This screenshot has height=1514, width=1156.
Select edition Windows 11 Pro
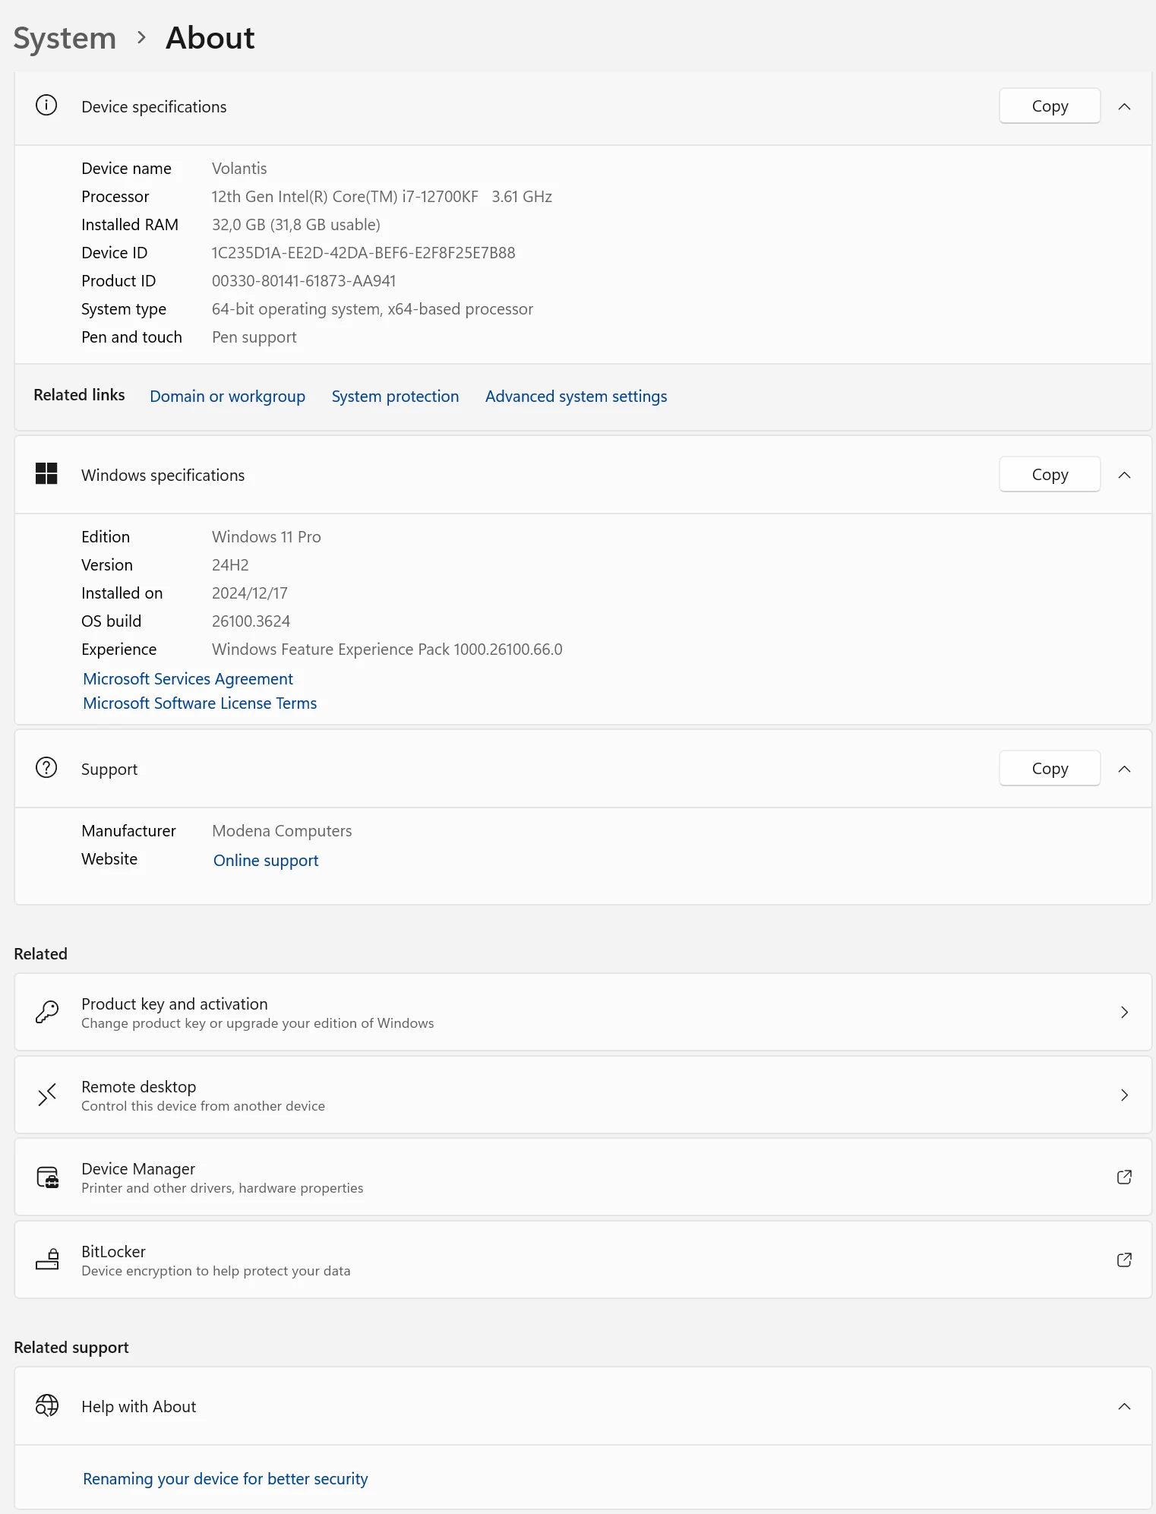266,537
